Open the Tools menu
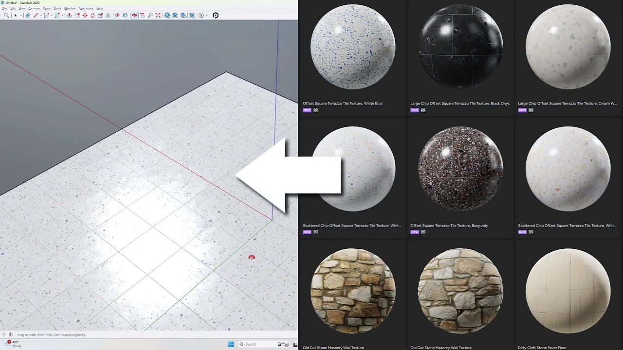The height and width of the screenshot is (350, 623). (x=57, y=8)
